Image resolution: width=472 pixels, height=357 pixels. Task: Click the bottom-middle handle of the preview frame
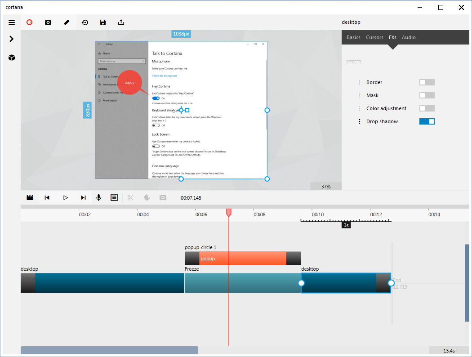[181, 179]
